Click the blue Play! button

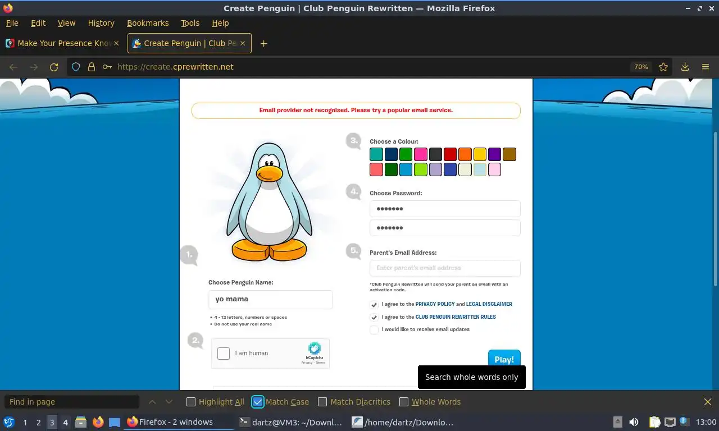(504, 359)
